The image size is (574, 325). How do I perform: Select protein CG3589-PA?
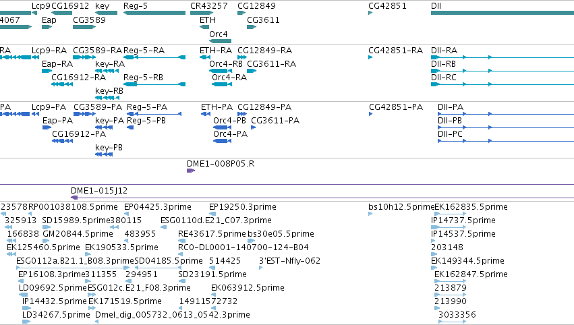point(98,107)
